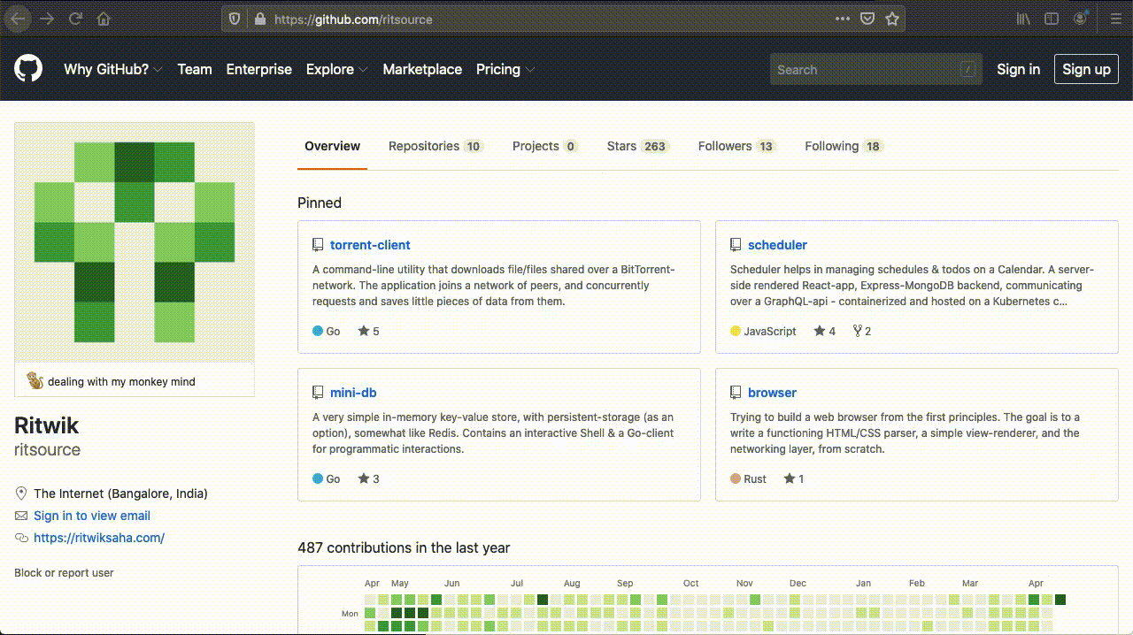Switch to the Repositories tab

tap(435, 146)
